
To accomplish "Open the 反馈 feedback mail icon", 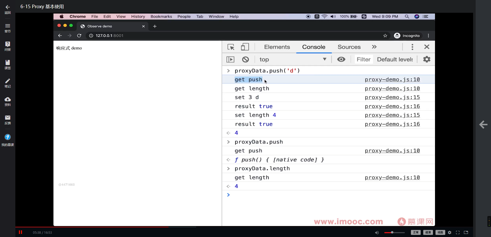I will [8, 118].
